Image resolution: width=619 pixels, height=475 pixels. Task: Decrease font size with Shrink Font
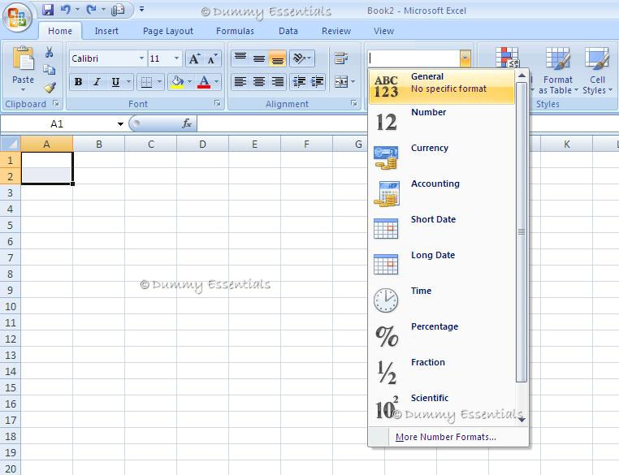212,58
